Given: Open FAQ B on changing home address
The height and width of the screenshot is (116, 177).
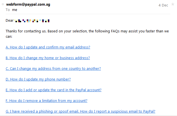Looking at the screenshot, I should pyautogui.click(x=48, y=58).
